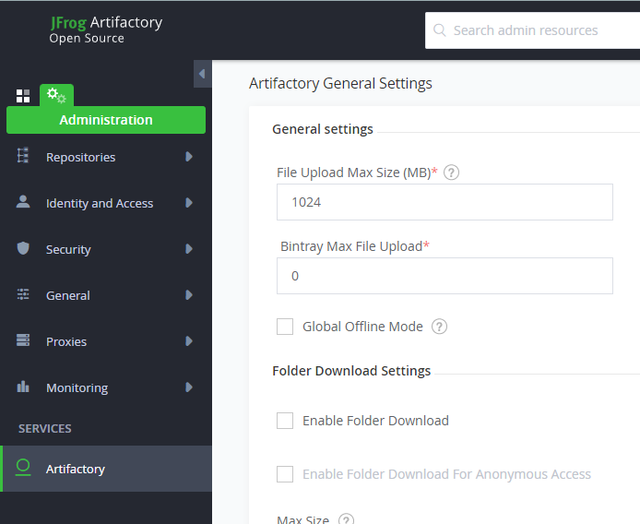Expand Identity and Access submenu arrow

[x=188, y=203]
